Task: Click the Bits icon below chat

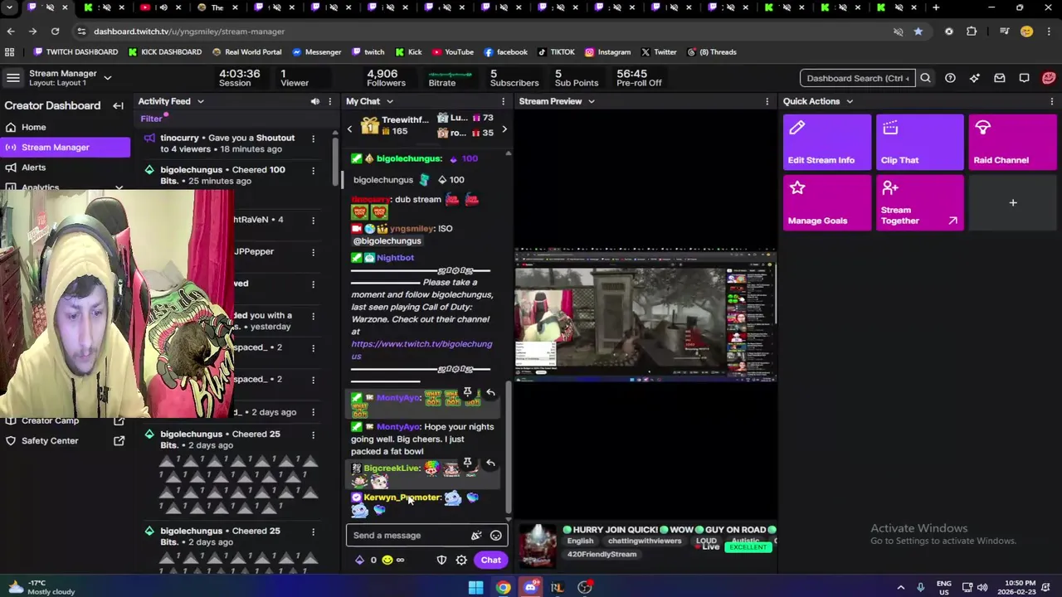Action: 359,560
